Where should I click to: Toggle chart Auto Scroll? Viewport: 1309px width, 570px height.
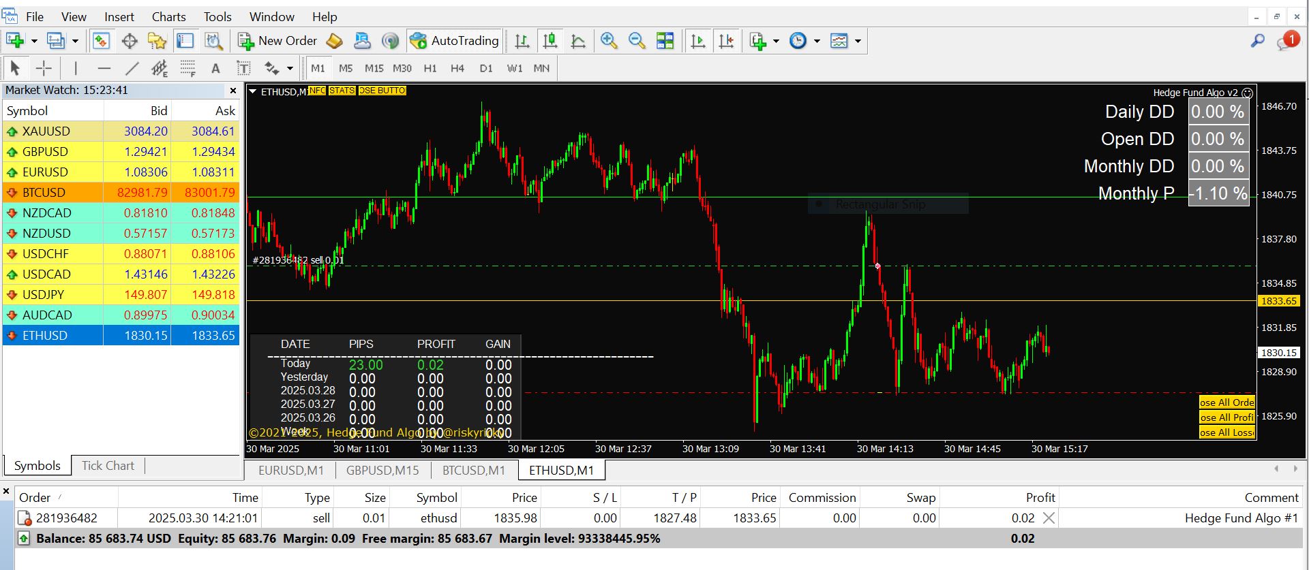pos(698,41)
